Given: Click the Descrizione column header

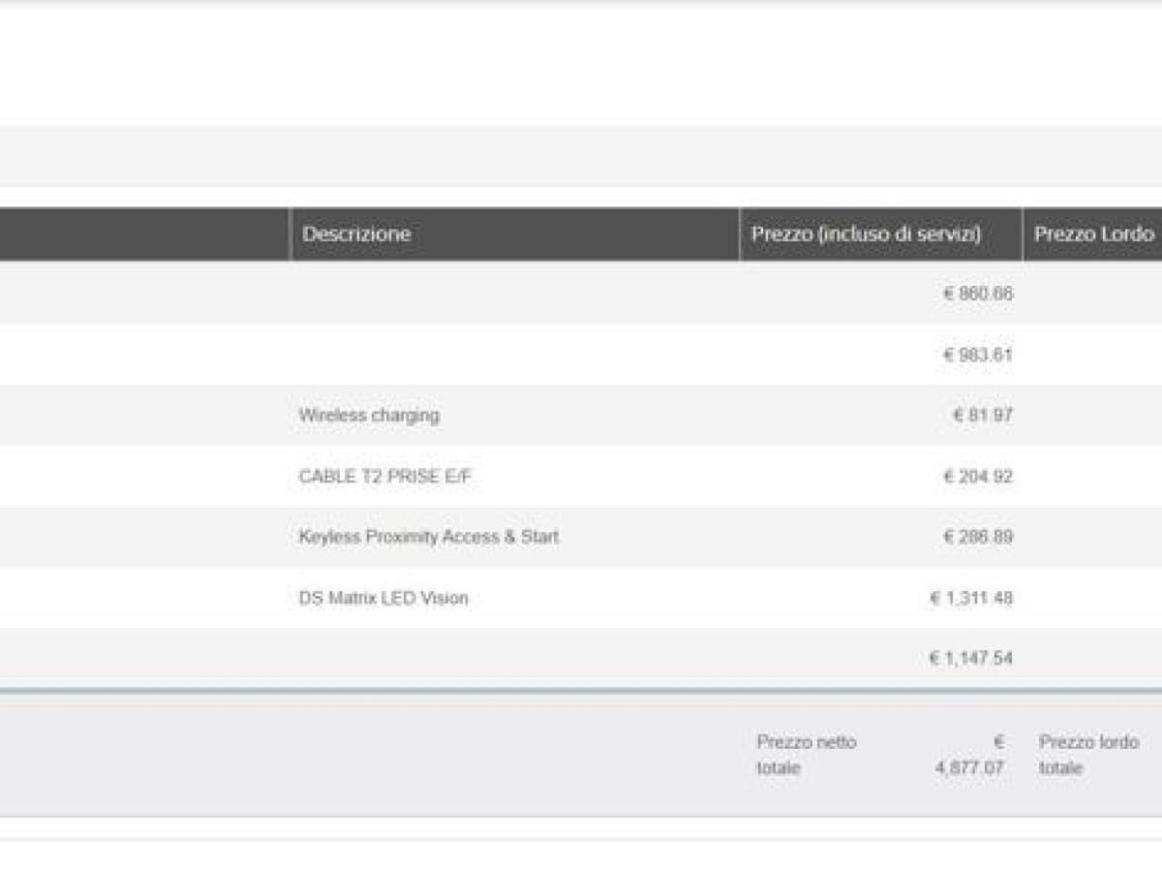Looking at the screenshot, I should [356, 234].
